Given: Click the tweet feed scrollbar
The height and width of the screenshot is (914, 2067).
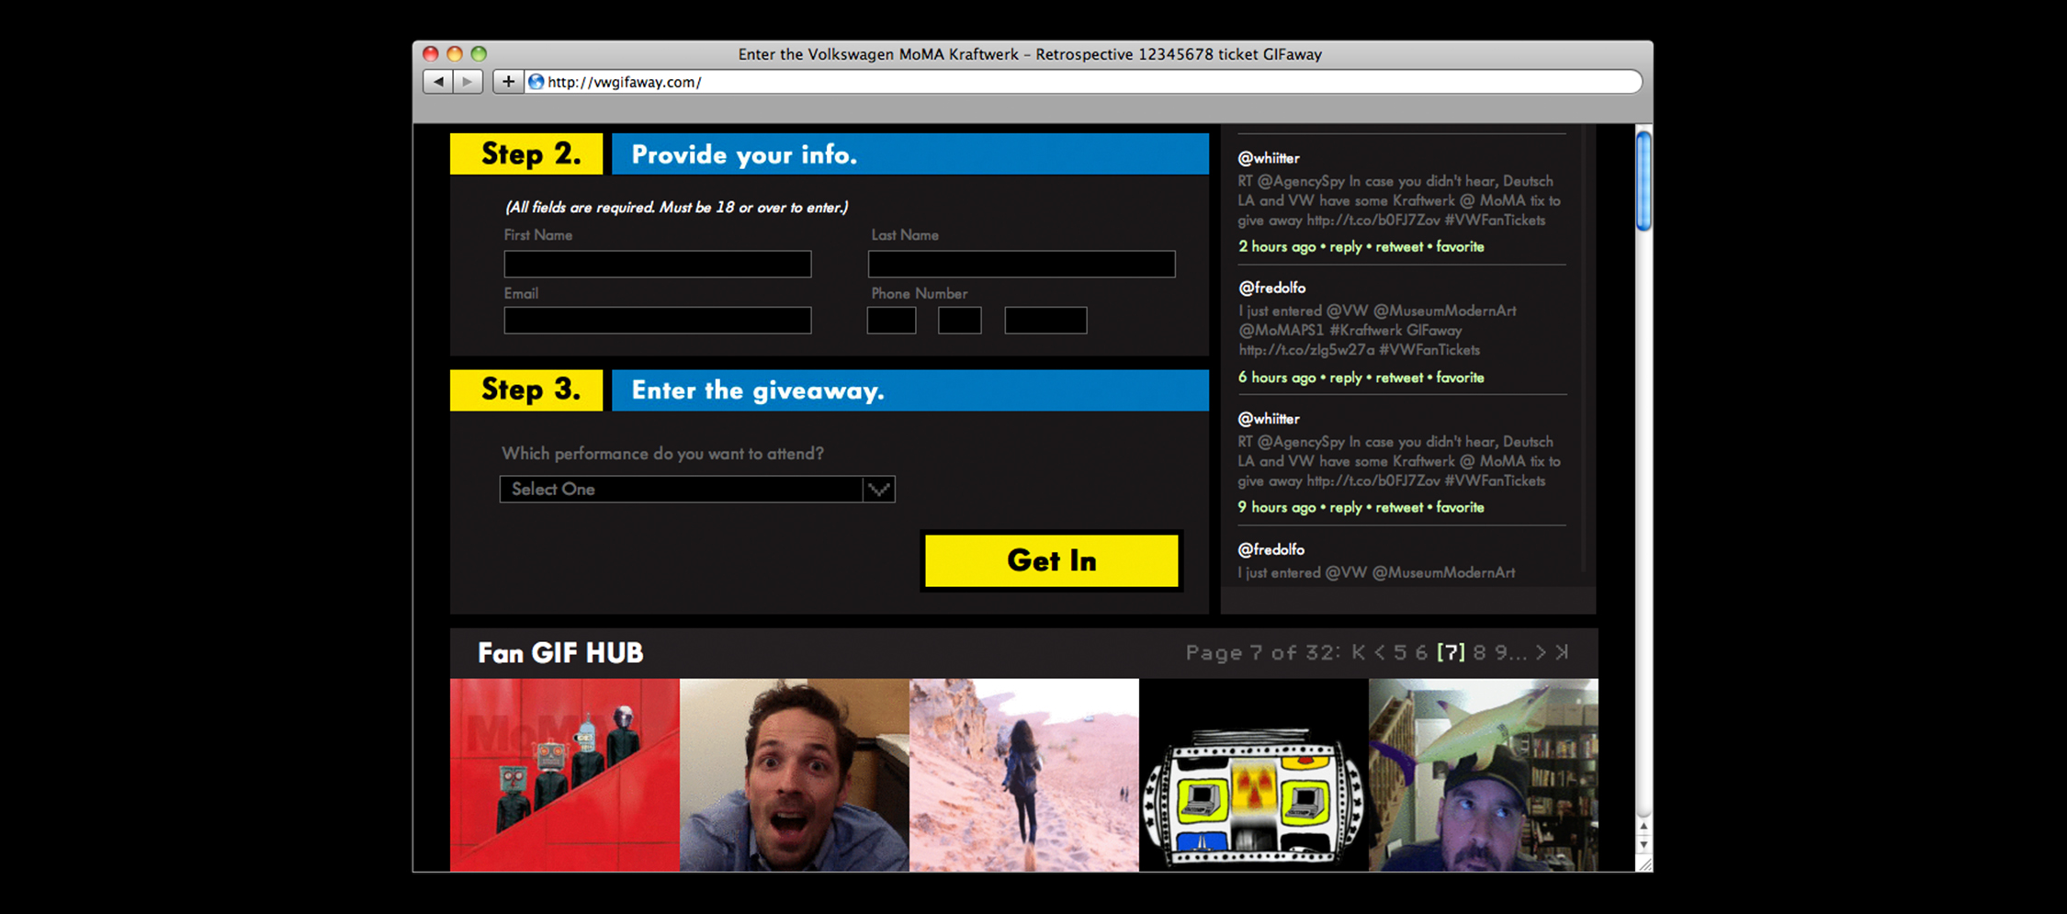Looking at the screenshot, I should pos(1586,349).
